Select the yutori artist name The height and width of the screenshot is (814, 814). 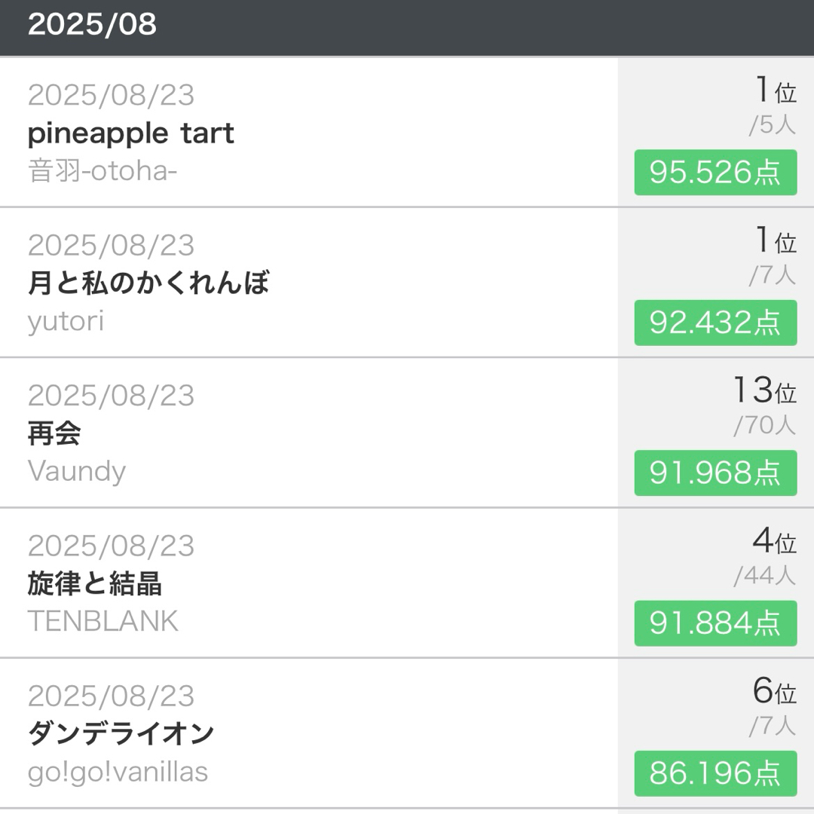(66, 322)
